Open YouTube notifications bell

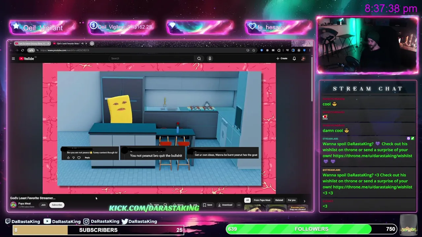click(x=294, y=59)
